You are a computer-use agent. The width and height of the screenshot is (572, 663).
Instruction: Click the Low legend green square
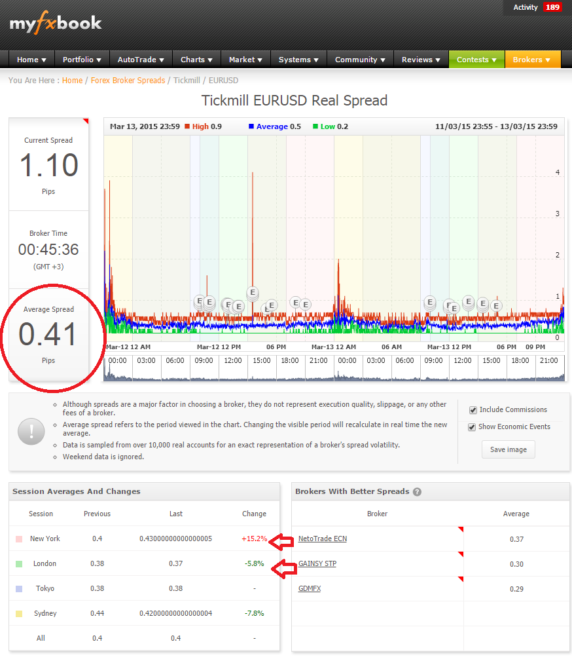(315, 126)
